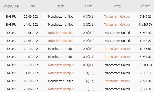Click Manchester United away team on 28-04-2023
Viewport: 154px width, 92px height.
click(117, 41)
